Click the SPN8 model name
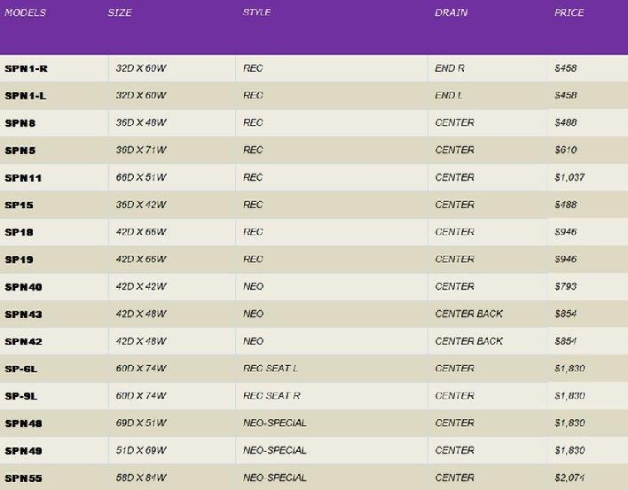Viewport: 628px width, 490px height. (20, 123)
